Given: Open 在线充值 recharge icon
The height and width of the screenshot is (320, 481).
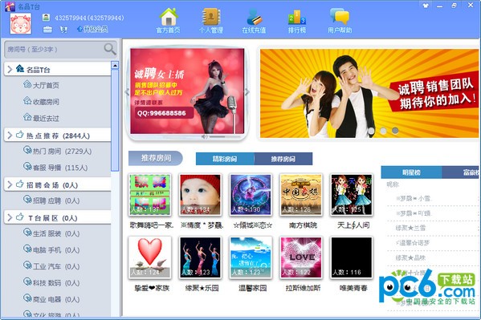Looking at the screenshot, I should 254,17.
